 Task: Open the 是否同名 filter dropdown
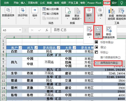click(x=59, y=48)
